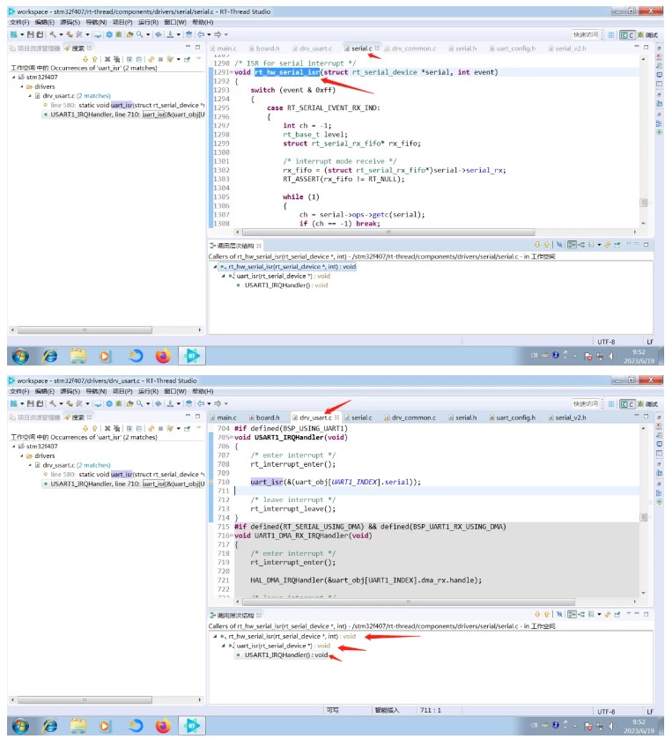
Task: Click Forward navigation arrow in serial.c-titled window toolbar
Action: coord(218,34)
